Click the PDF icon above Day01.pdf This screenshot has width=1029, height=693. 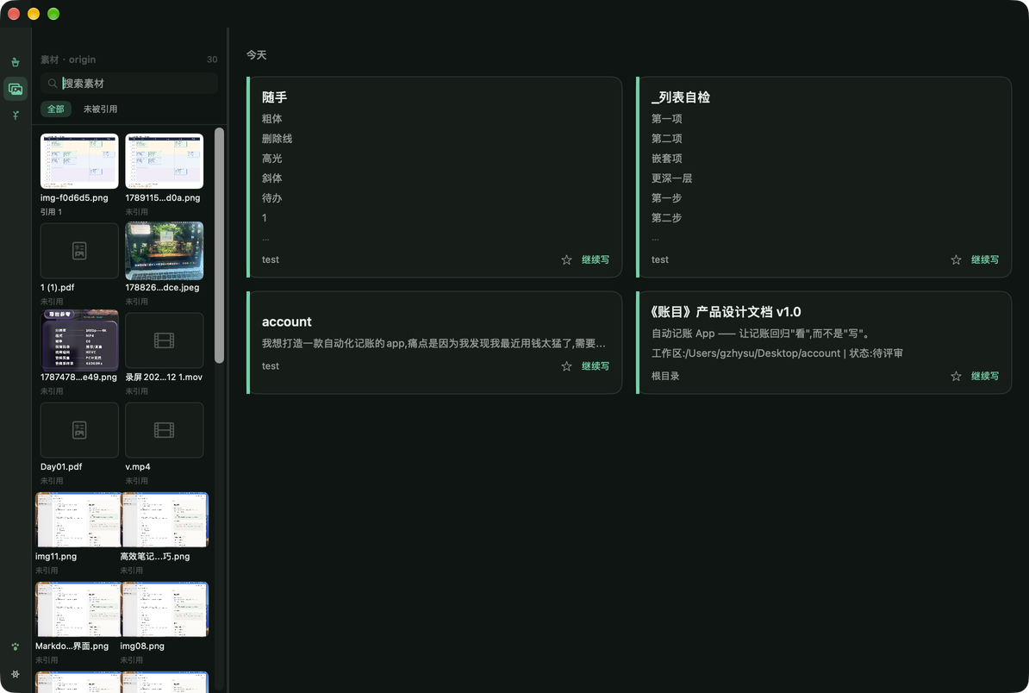79,430
